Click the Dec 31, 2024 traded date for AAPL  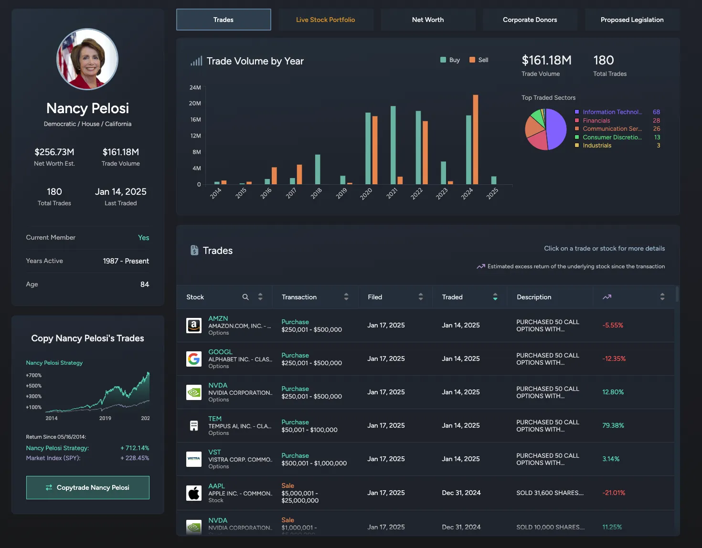(x=461, y=493)
